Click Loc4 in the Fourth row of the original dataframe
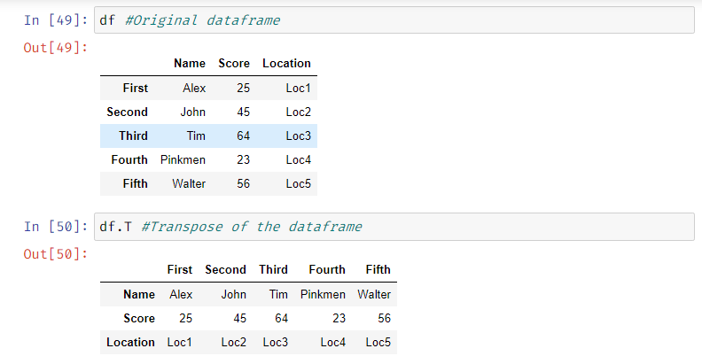Viewport: 702px width, 364px height. pyautogui.click(x=298, y=159)
